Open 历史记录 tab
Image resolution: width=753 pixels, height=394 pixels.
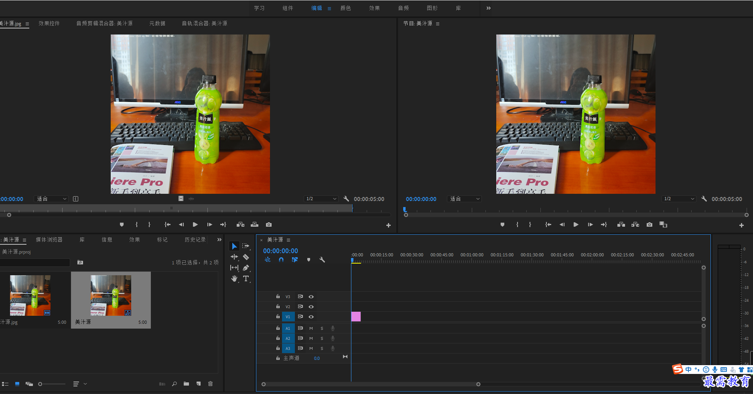[x=195, y=240]
